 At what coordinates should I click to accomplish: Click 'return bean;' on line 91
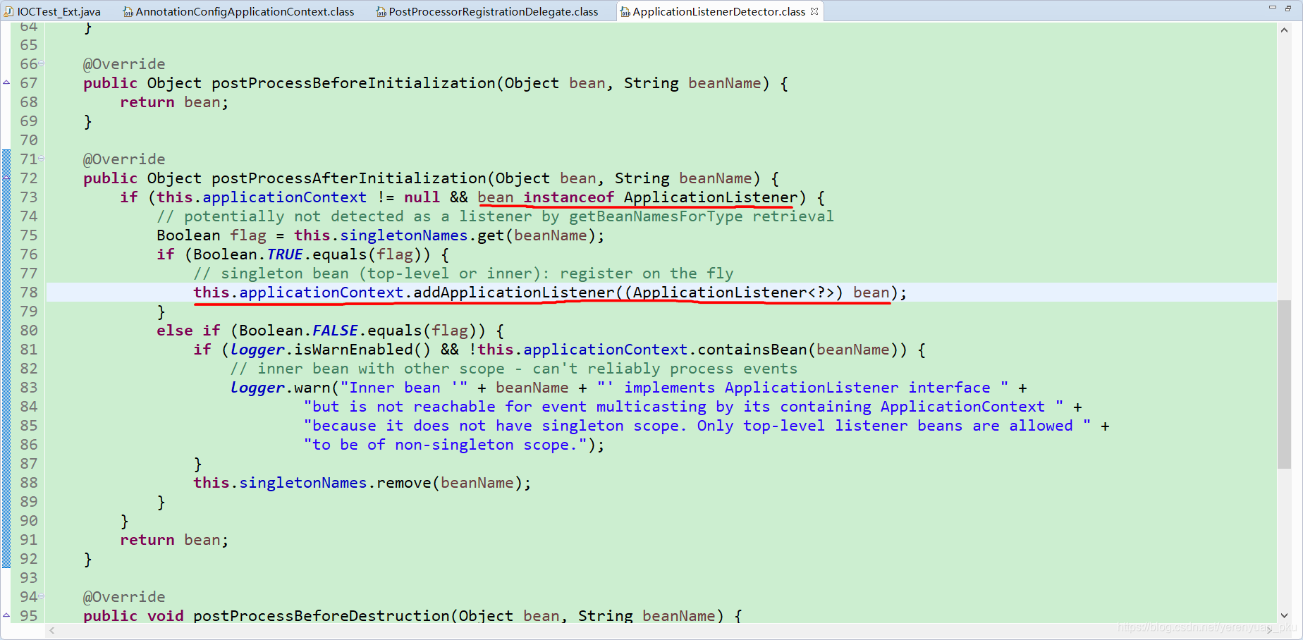[x=174, y=540]
